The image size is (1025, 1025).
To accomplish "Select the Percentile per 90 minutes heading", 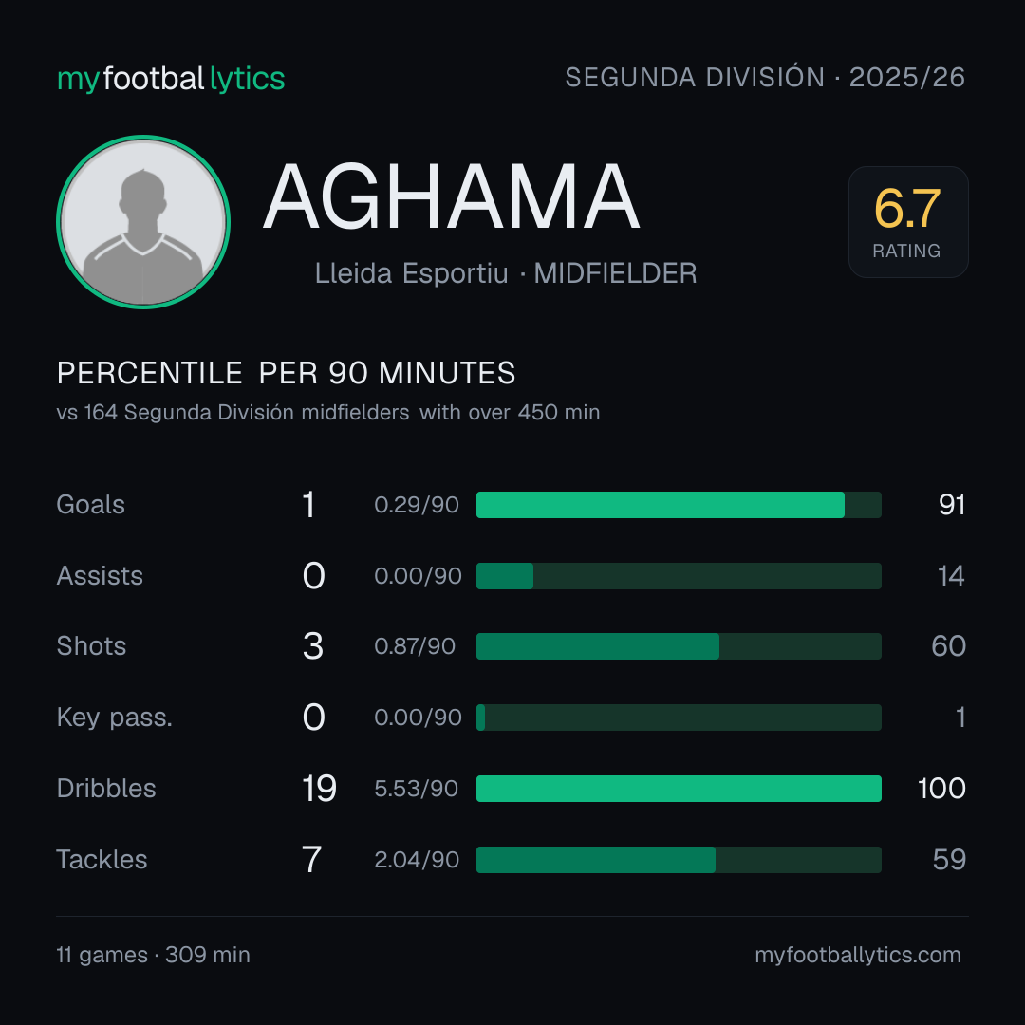I will 287,373.
